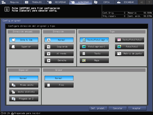
Task: Select Texto/Foto(foto) original type
Action: point(129,40)
